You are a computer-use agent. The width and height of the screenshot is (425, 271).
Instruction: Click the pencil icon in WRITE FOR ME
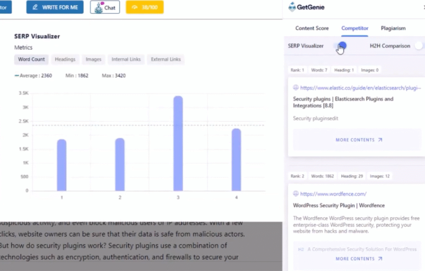coord(35,7)
